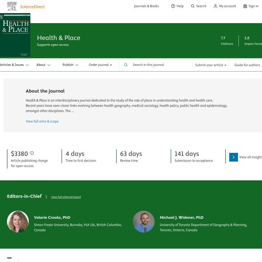
Task: Expand the About menu dropdown
Action: click(43, 65)
